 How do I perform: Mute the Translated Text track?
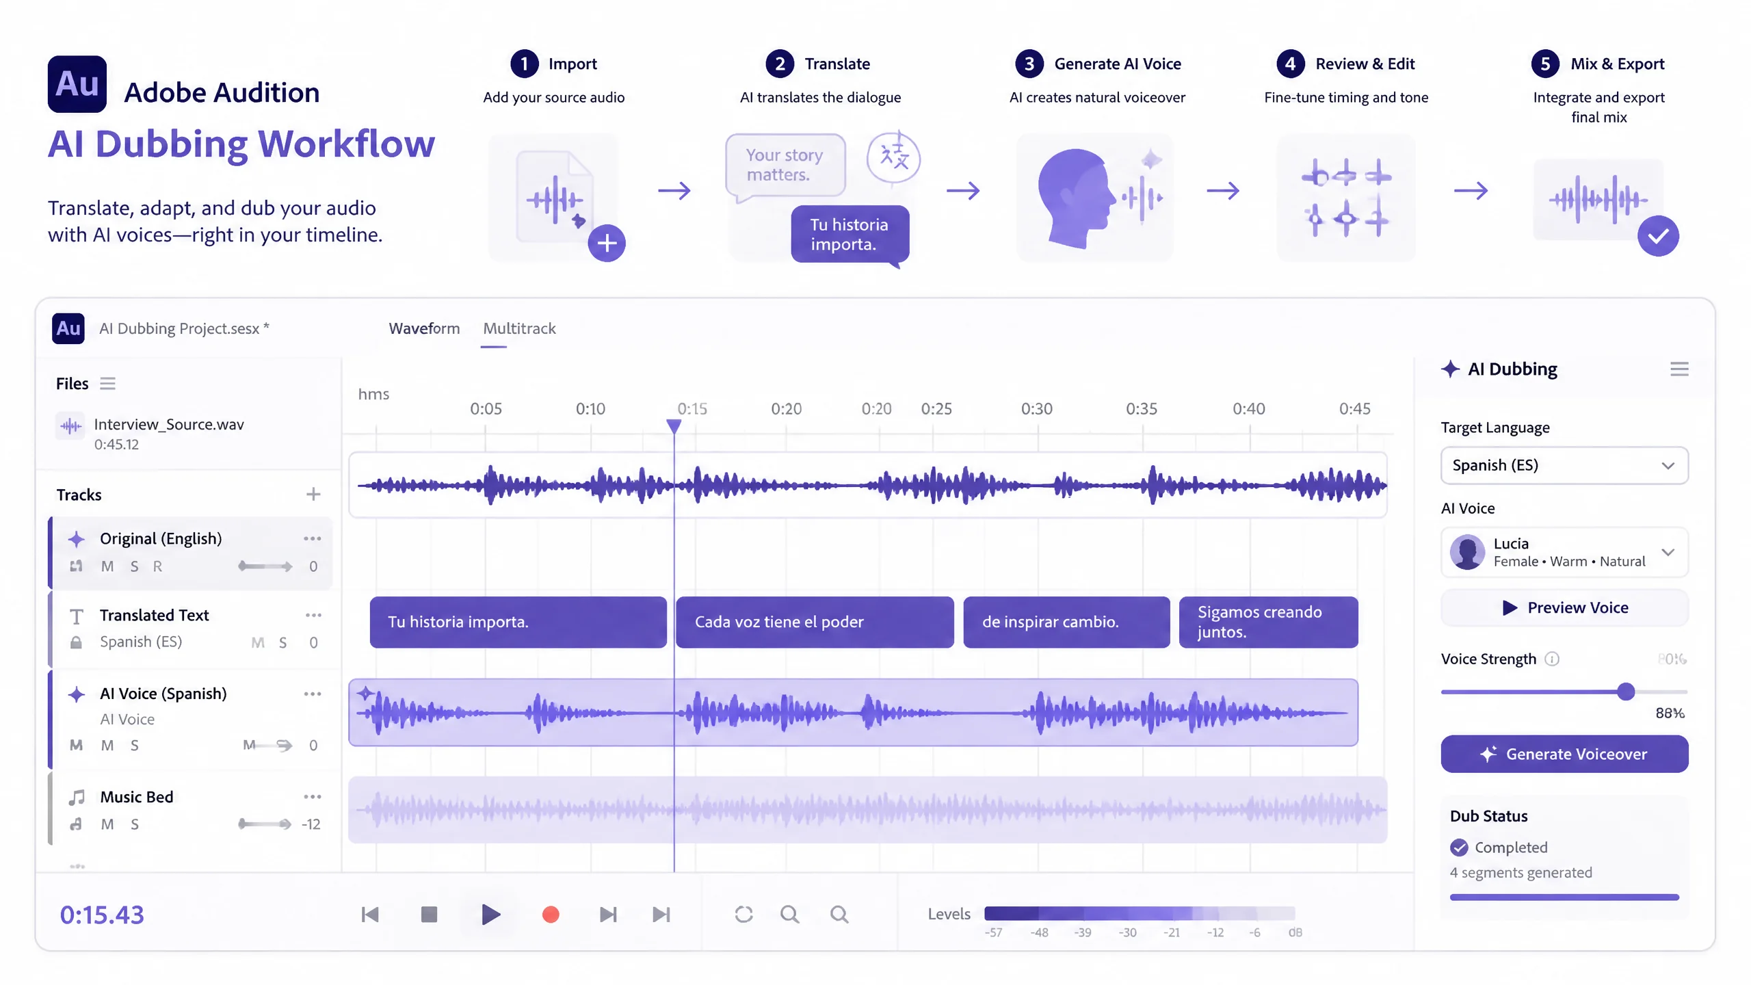tap(258, 642)
